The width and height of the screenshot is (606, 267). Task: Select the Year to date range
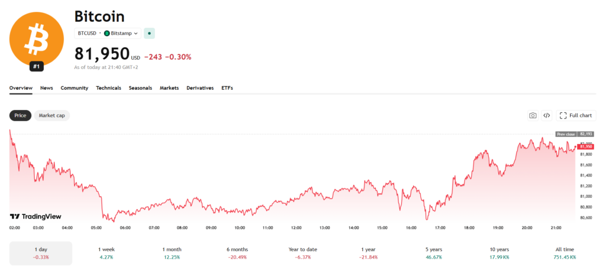pos(302,253)
